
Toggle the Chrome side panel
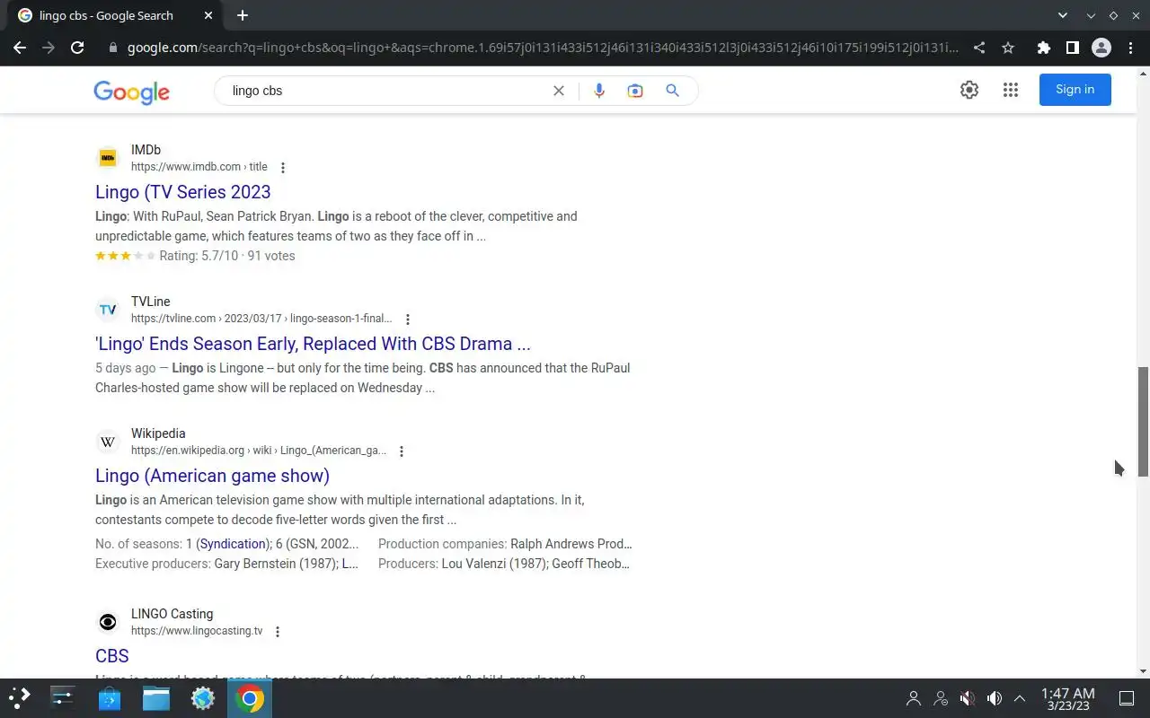(1072, 48)
